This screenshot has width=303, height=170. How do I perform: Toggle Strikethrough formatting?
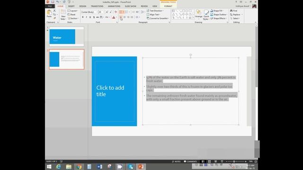(98, 17)
